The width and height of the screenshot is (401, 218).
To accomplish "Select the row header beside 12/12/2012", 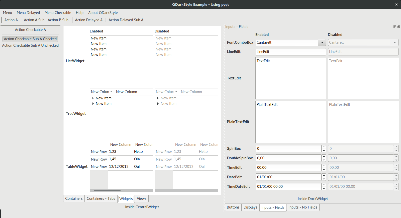I will tap(99, 167).
